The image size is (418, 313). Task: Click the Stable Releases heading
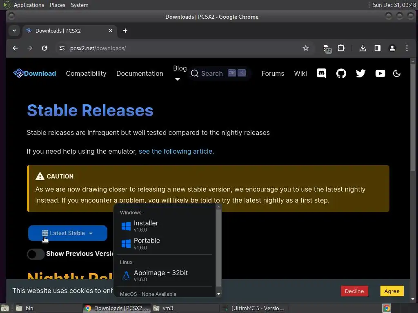click(x=90, y=110)
